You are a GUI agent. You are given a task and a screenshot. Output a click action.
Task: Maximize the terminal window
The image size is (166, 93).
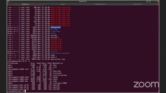point(155,2)
